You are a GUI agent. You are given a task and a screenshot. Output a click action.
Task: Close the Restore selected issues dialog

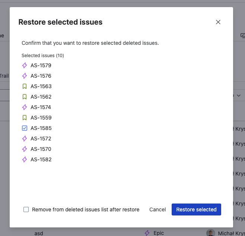tap(218, 22)
